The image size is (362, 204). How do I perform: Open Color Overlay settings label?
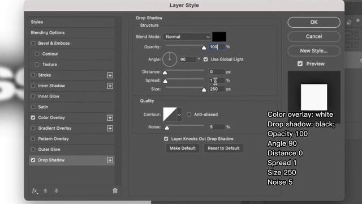point(51,118)
